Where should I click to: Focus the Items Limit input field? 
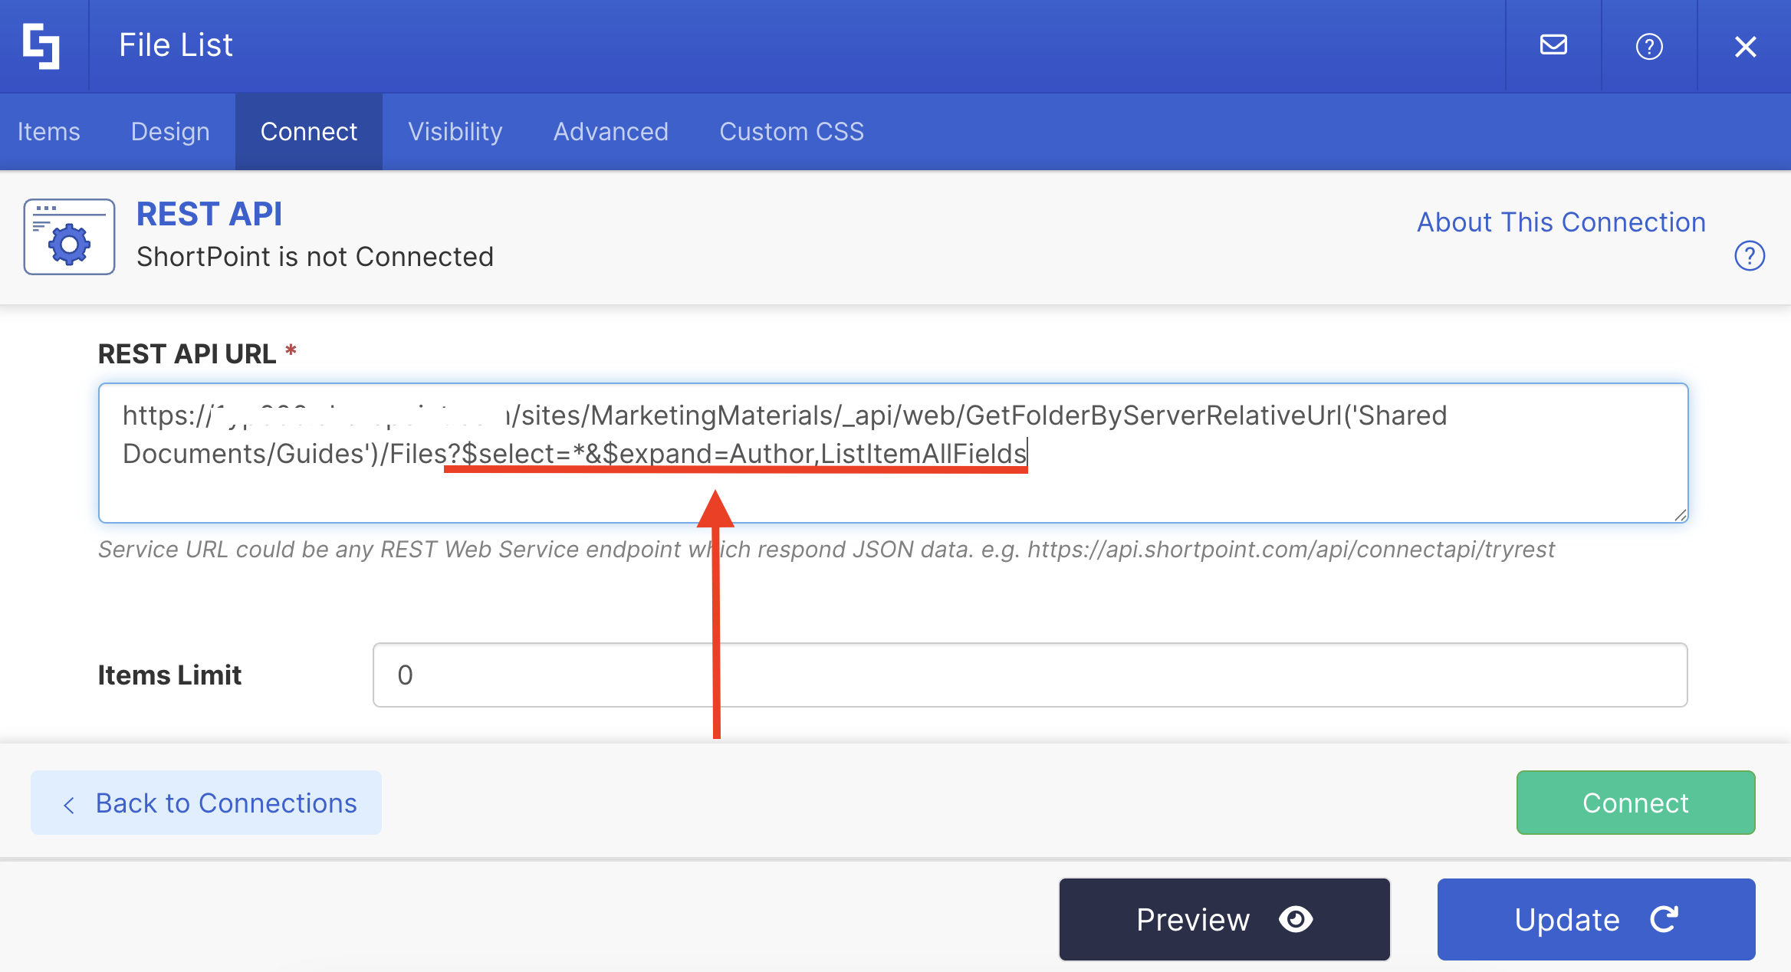[x=1029, y=675]
